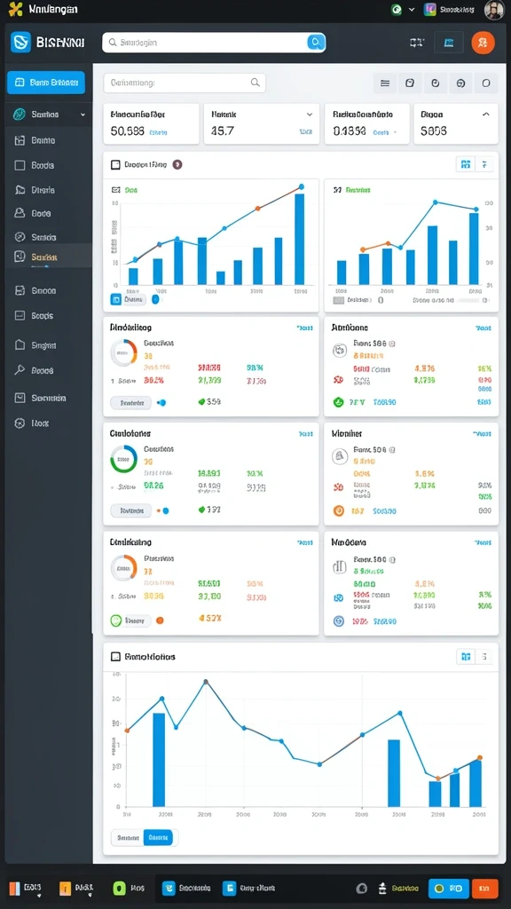
Task: Click the secondary search field below the header
Action: click(x=185, y=83)
